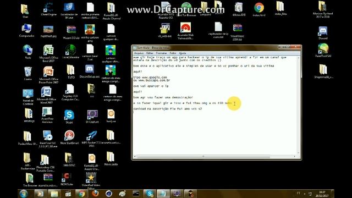The height and width of the screenshot is (198, 352).
Task: Select the Computador desktop icon
Action: 27,31
